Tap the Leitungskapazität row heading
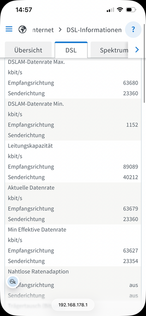This screenshot has height=316, width=146. (x=30, y=146)
